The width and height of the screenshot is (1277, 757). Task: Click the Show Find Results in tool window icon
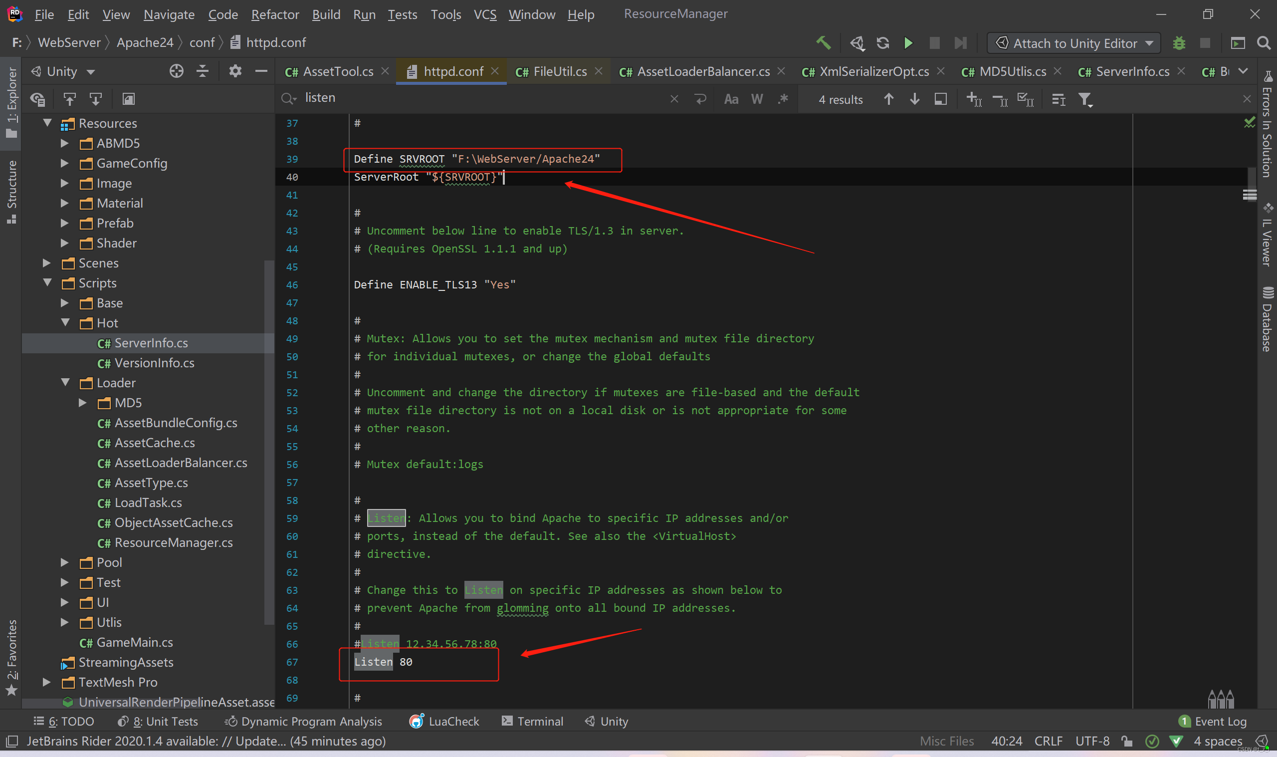[x=941, y=99]
